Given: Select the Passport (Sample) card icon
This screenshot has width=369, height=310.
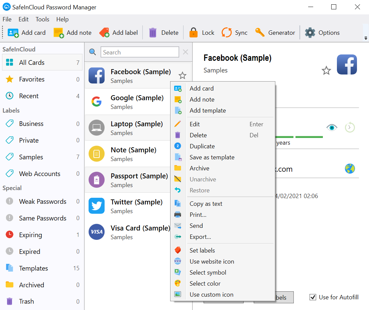Looking at the screenshot, I should pyautogui.click(x=97, y=180).
